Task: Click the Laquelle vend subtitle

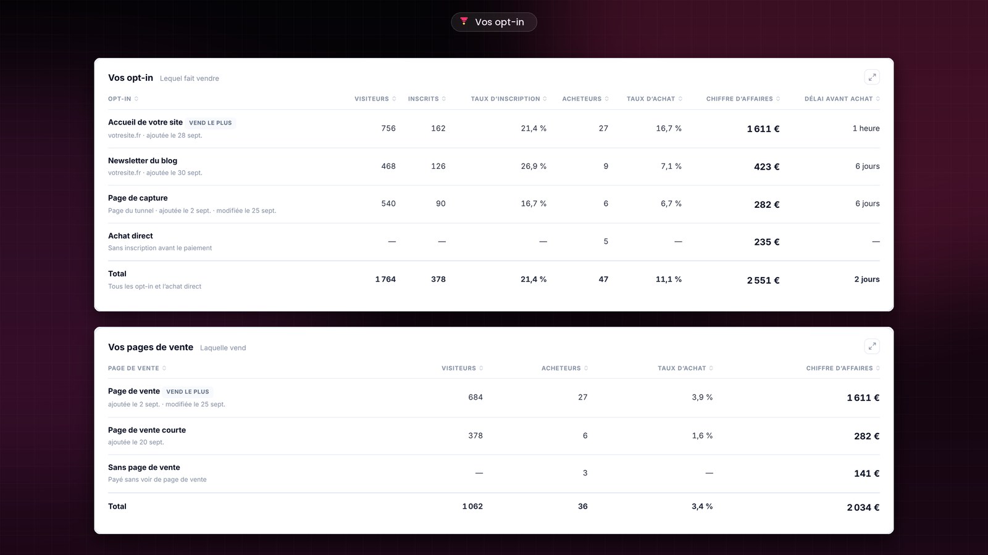Action: click(223, 348)
